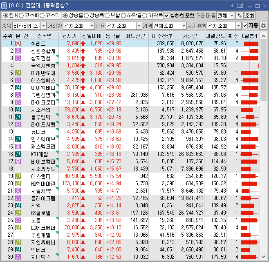The image size is (269, 262).
Task: Click the 증 badge for 플레이그램
Action: pyautogui.click(x=18, y=198)
